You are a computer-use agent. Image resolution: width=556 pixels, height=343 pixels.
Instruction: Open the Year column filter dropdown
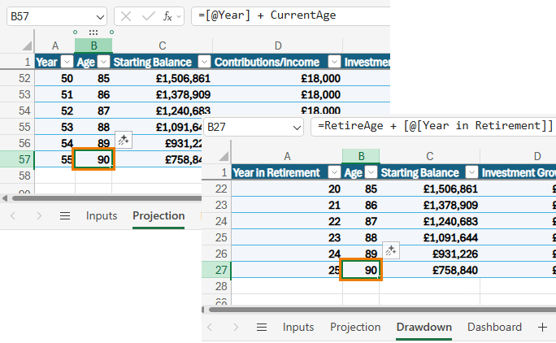(x=66, y=62)
